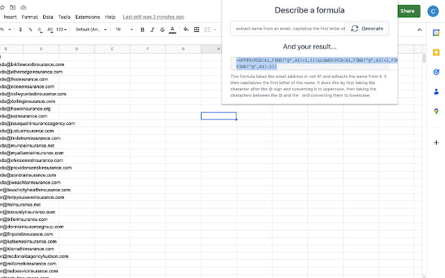Select cell with valleyunitedinsurance.com email
Screen dimensions: 445x278
[33, 94]
